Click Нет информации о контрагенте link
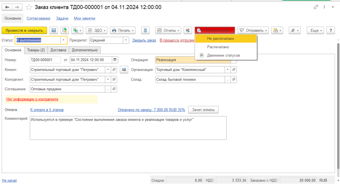The width and height of the screenshot is (340, 187). pyautogui.click(x=32, y=99)
